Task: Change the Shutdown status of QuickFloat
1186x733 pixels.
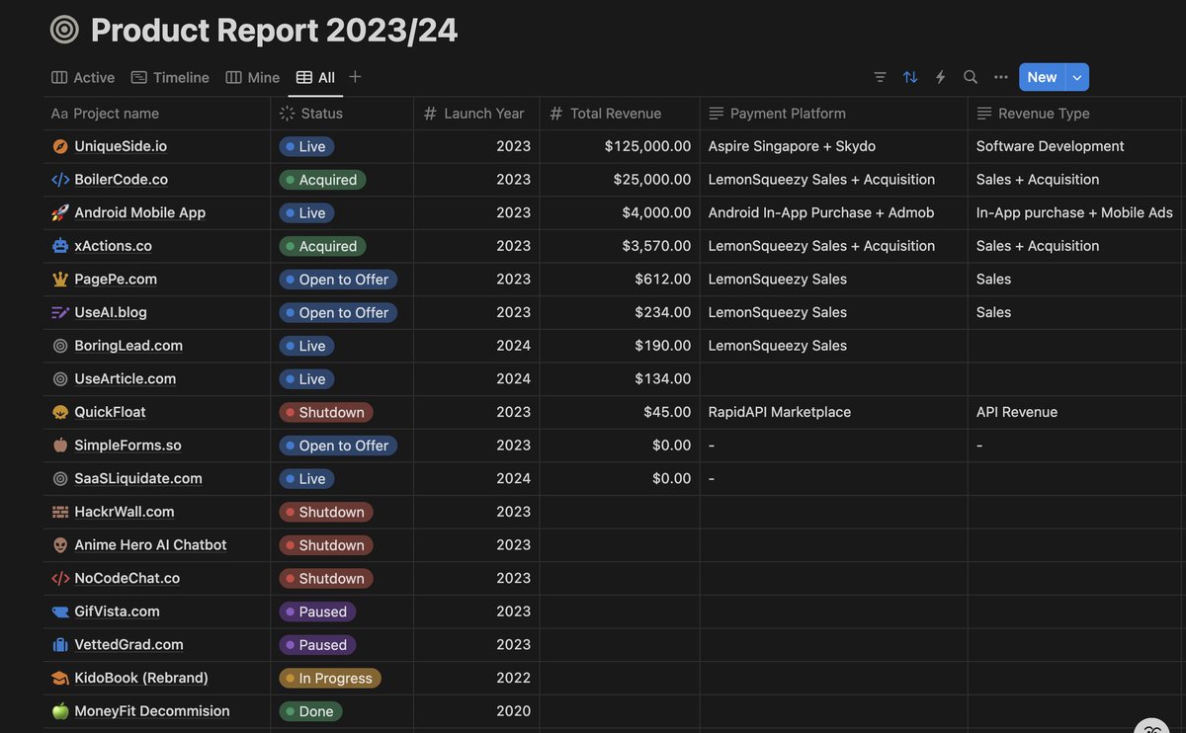Action: pyautogui.click(x=326, y=412)
